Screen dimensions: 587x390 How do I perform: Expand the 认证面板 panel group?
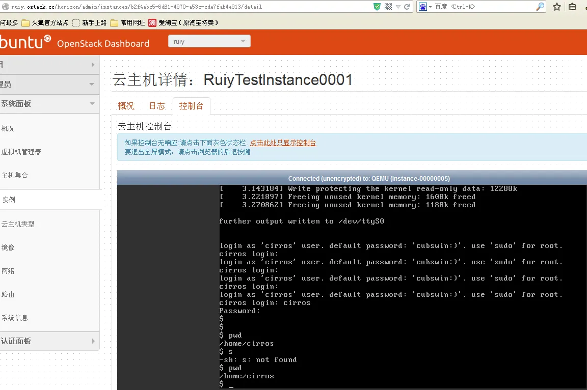pos(50,341)
